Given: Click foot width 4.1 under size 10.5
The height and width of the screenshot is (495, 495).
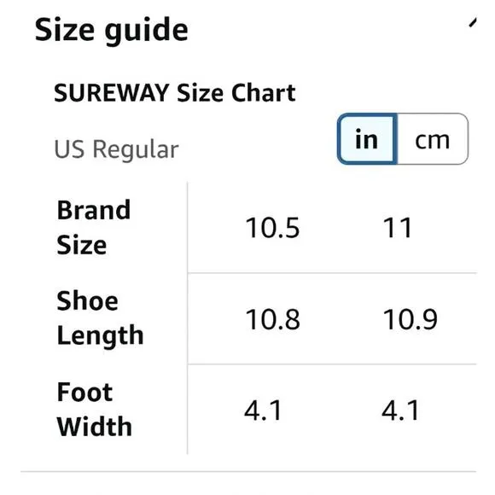Looking at the screenshot, I should coord(263,411).
